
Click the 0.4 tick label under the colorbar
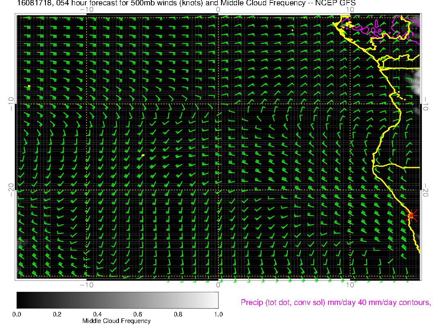97,314
